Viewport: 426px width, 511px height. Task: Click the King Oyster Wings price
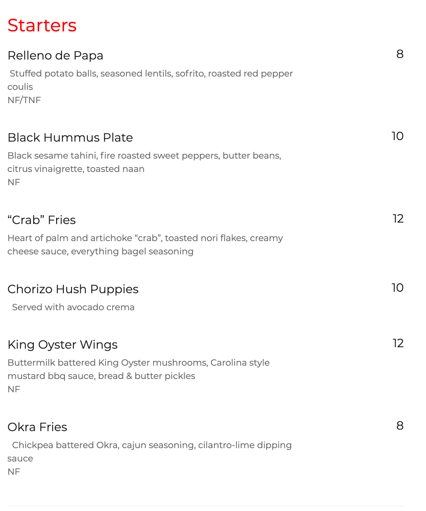pyautogui.click(x=398, y=344)
